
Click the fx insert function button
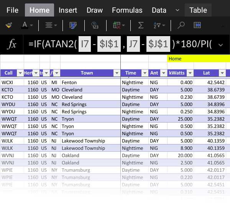coord(12,45)
